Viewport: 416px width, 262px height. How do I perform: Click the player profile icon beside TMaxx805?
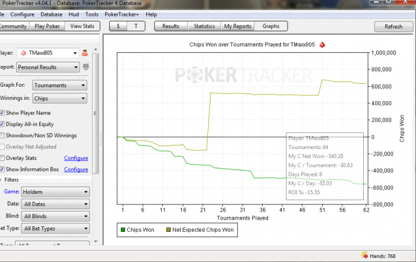[84, 53]
